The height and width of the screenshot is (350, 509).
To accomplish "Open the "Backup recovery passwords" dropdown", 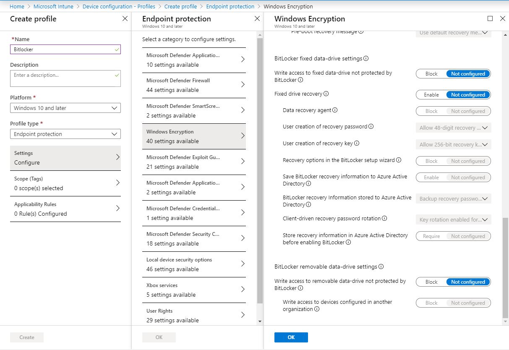I will [453, 198].
